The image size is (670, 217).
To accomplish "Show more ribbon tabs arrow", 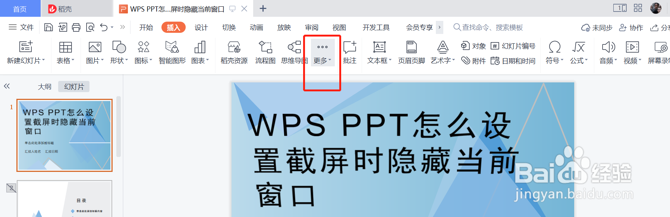I will [x=440, y=27].
